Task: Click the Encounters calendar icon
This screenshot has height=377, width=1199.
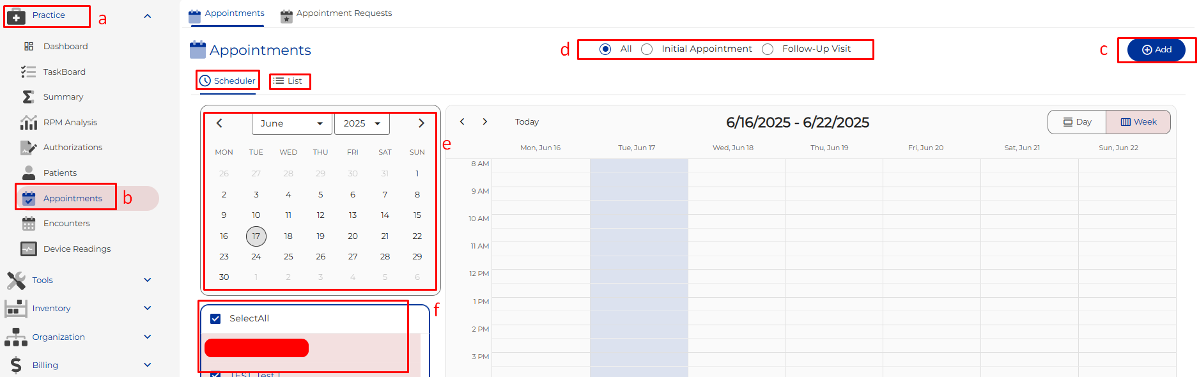Action: 29,224
